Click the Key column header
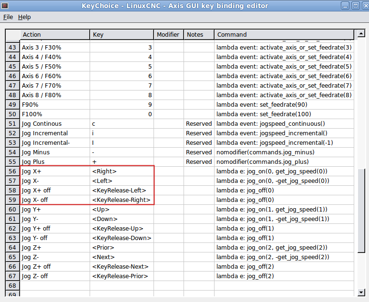 [121, 35]
